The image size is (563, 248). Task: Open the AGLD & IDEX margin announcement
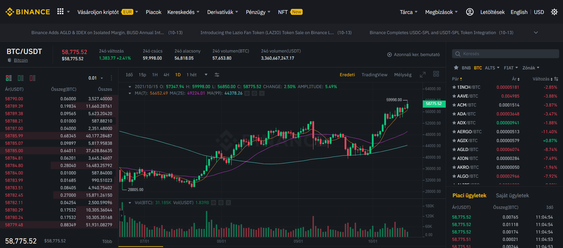pos(107,33)
